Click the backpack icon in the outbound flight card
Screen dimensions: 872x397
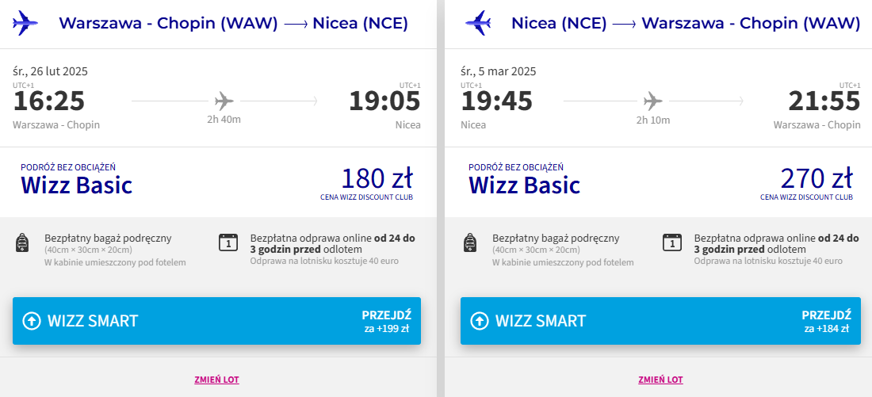(22, 243)
